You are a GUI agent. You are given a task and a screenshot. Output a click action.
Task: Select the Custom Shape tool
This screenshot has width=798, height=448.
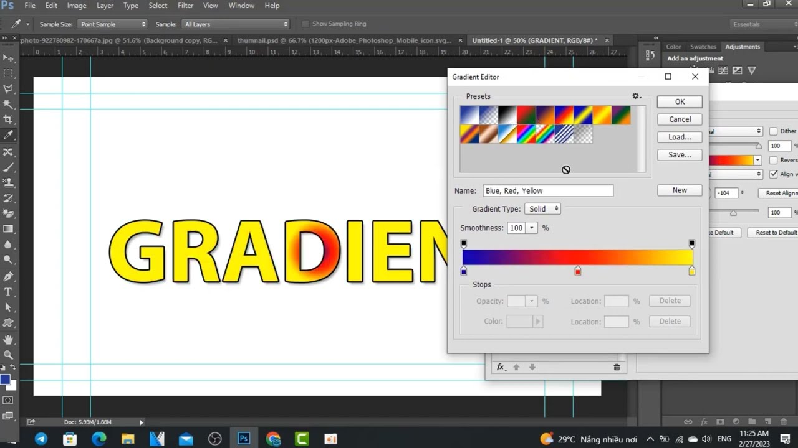click(x=9, y=323)
